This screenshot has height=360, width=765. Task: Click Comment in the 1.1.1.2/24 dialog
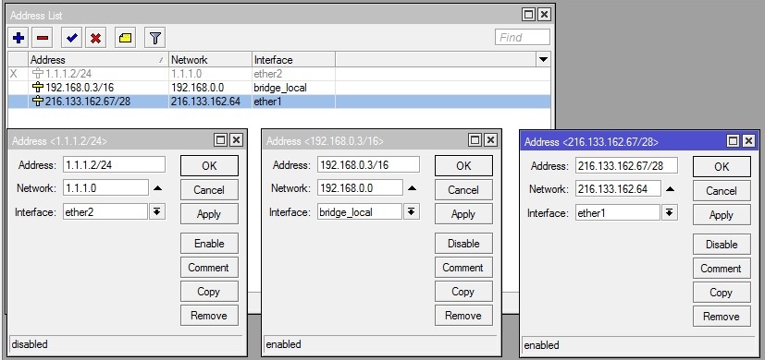coord(209,267)
